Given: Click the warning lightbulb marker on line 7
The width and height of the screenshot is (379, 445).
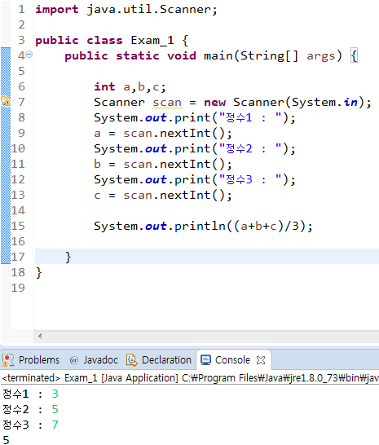Looking at the screenshot, I should point(6,101).
